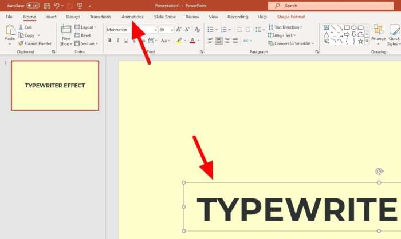The image size is (401, 239).
Task: Open the Text Direction dropdown
Action: pos(285,27)
